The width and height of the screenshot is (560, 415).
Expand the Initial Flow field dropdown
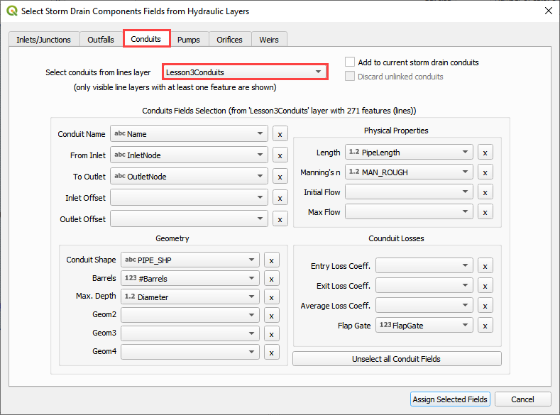coord(408,192)
